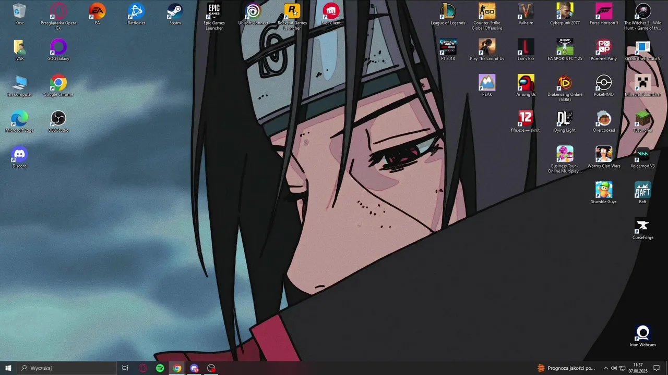Select the Among Us shortcut
Screen dimensions: 668x375
[526, 86]
